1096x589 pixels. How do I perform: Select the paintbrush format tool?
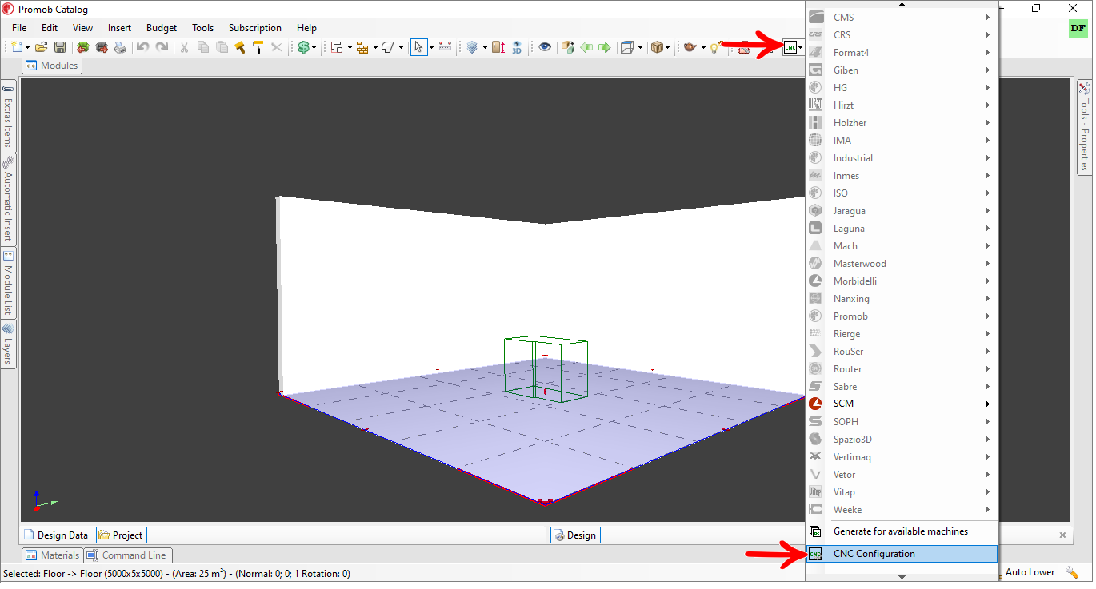(239, 47)
